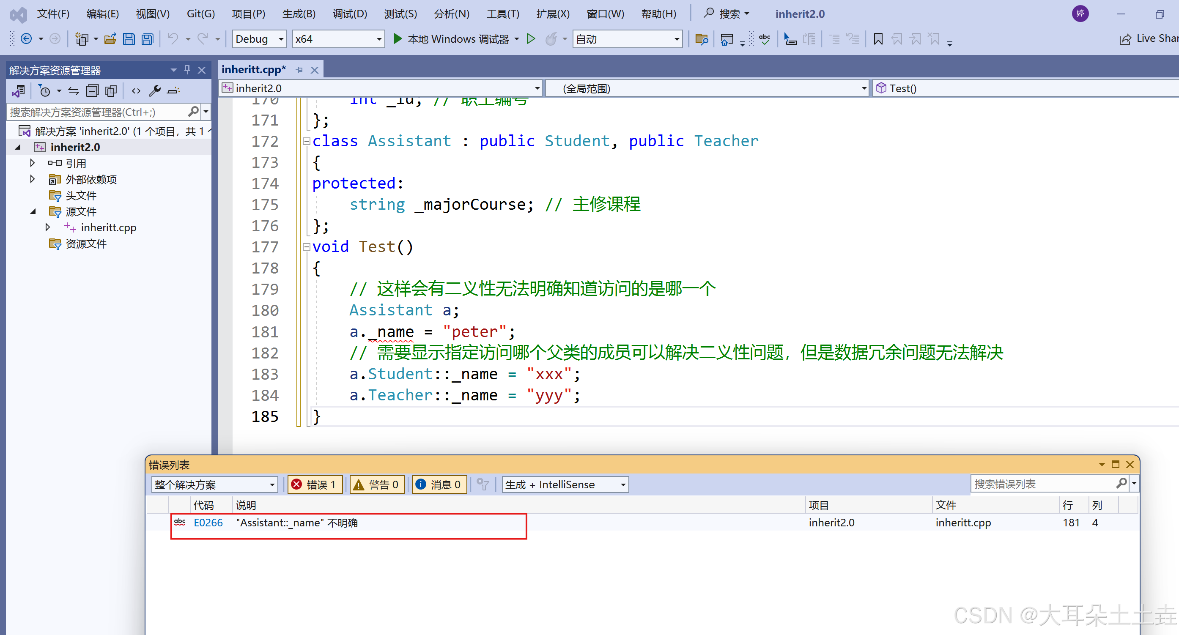Toggle a bookmark on the current line

tap(878, 39)
